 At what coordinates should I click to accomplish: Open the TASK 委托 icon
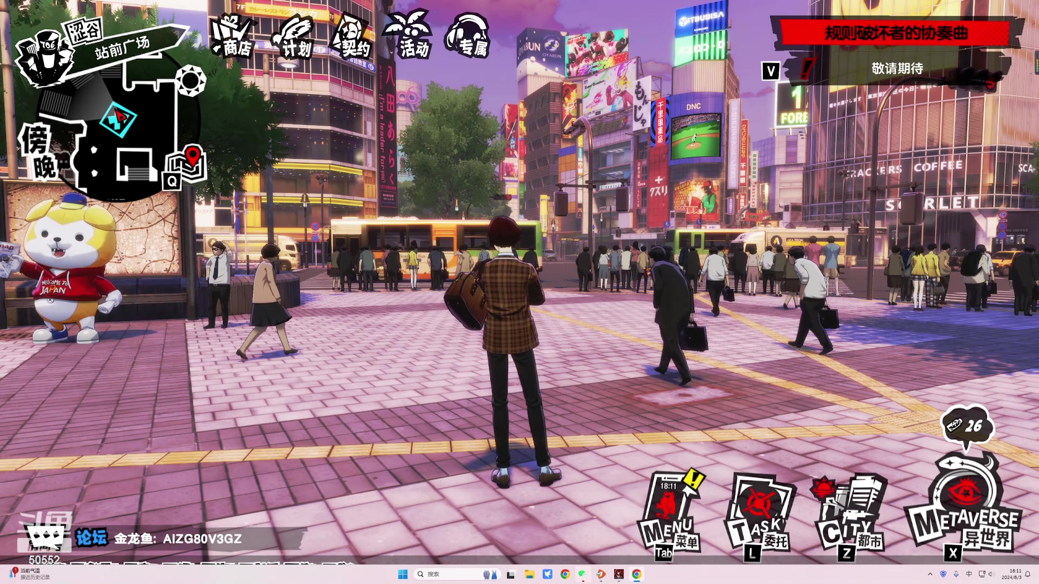point(759,511)
